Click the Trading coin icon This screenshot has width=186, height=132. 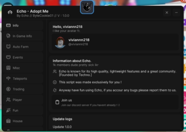tap(8, 89)
